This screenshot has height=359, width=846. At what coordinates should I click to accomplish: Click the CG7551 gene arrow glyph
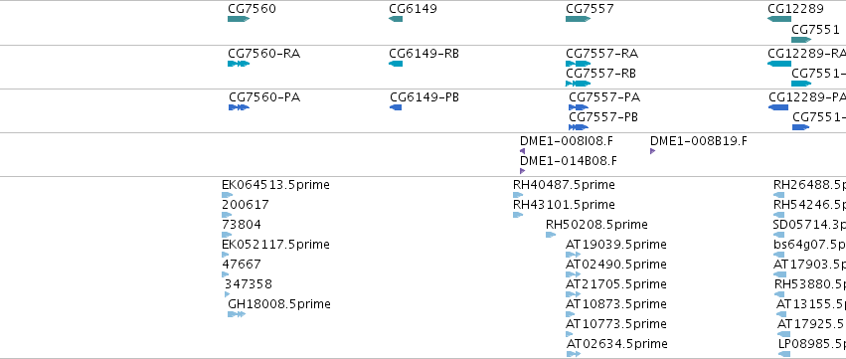(801, 40)
